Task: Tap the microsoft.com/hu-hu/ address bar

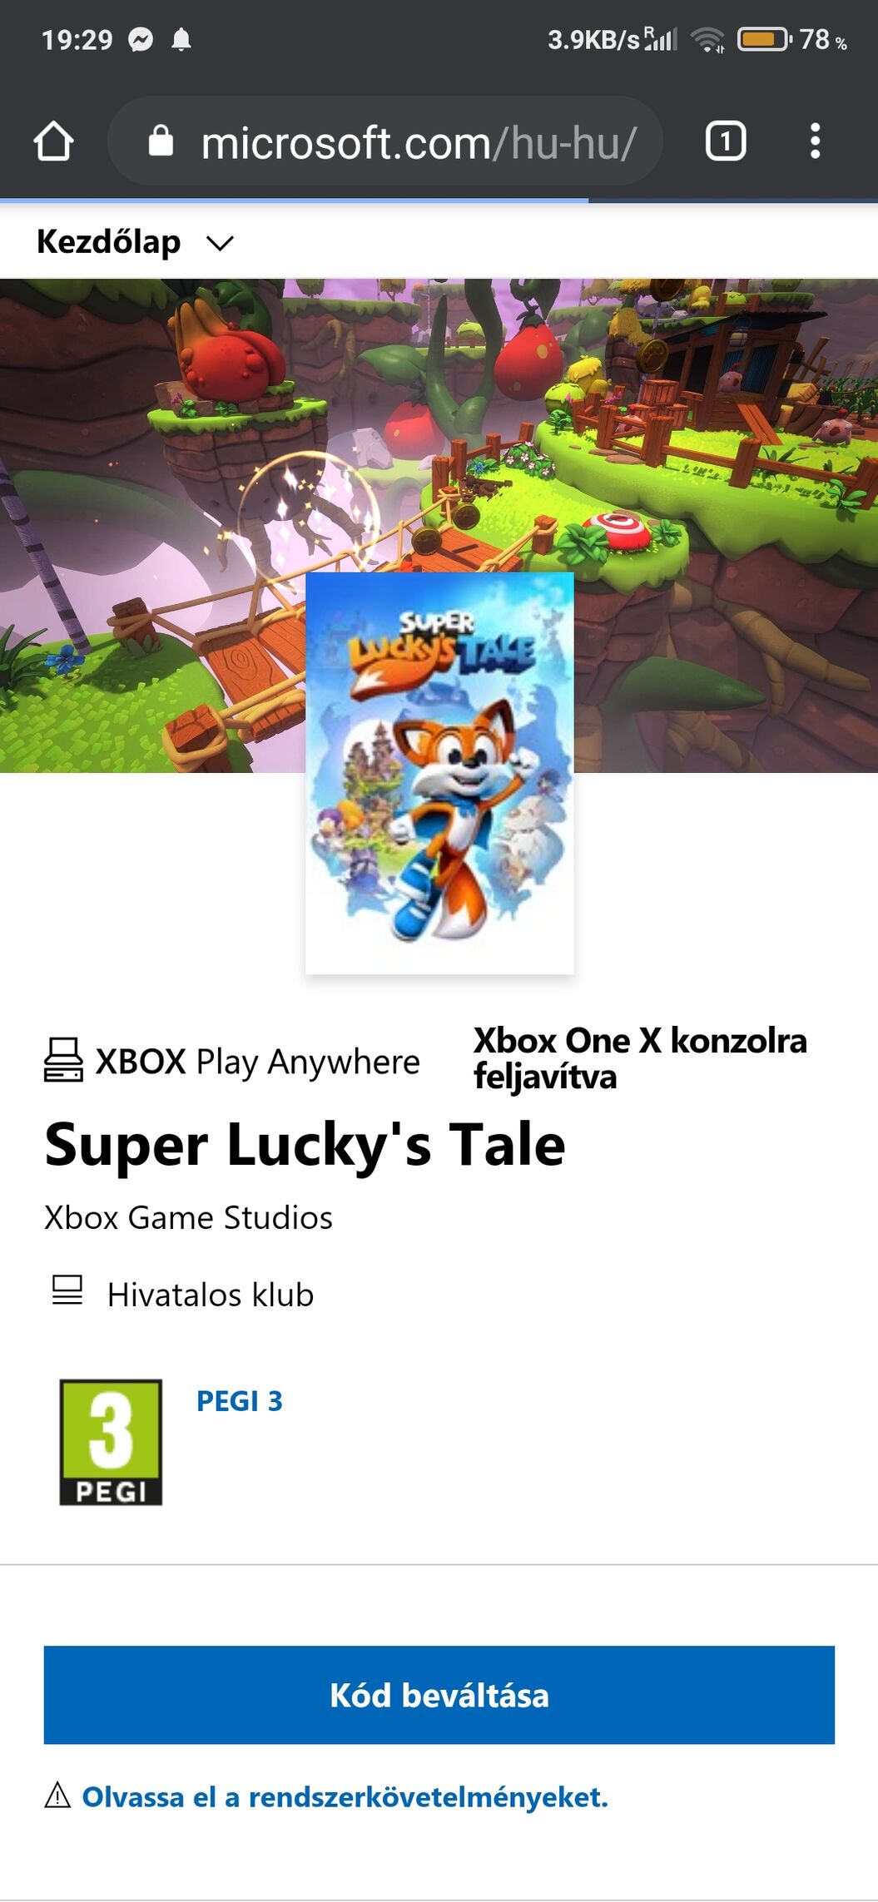Action: 385,141
